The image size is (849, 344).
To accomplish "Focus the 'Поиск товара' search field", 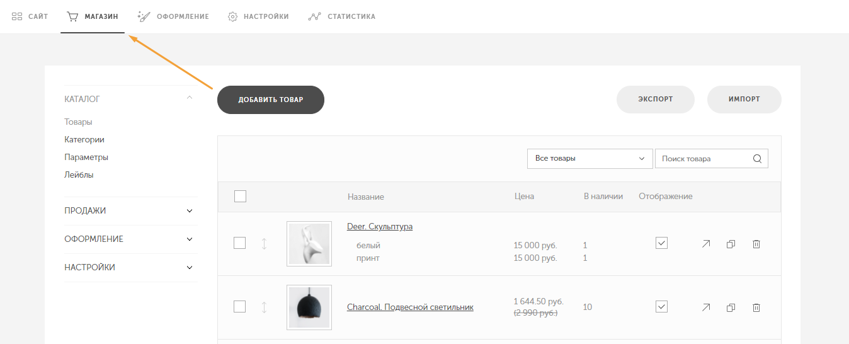I will pyautogui.click(x=702, y=159).
